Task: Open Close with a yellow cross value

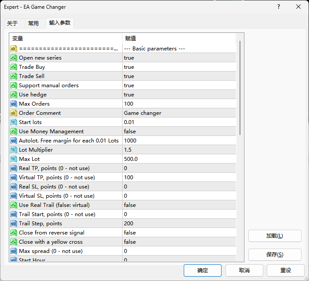Action: tap(179, 242)
